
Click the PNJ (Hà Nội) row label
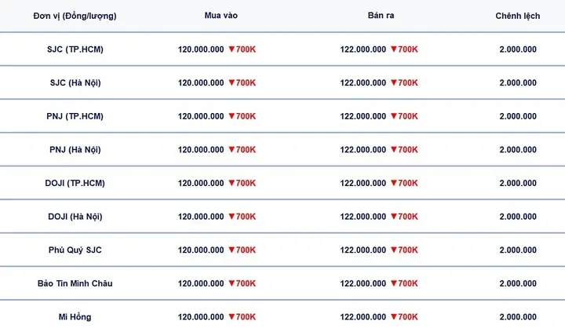75,150
